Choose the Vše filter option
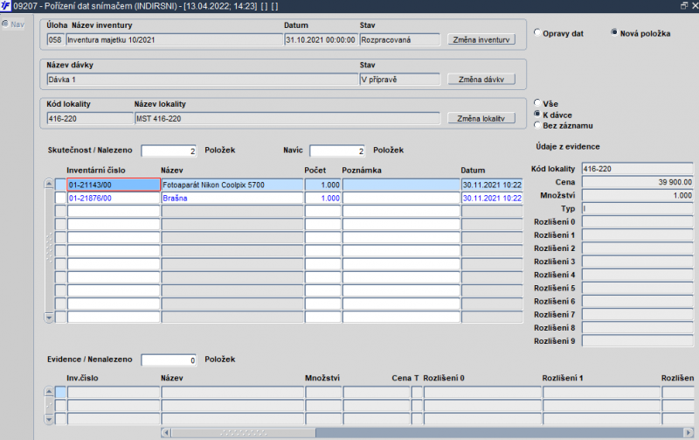The height and width of the screenshot is (440, 699). [x=537, y=103]
